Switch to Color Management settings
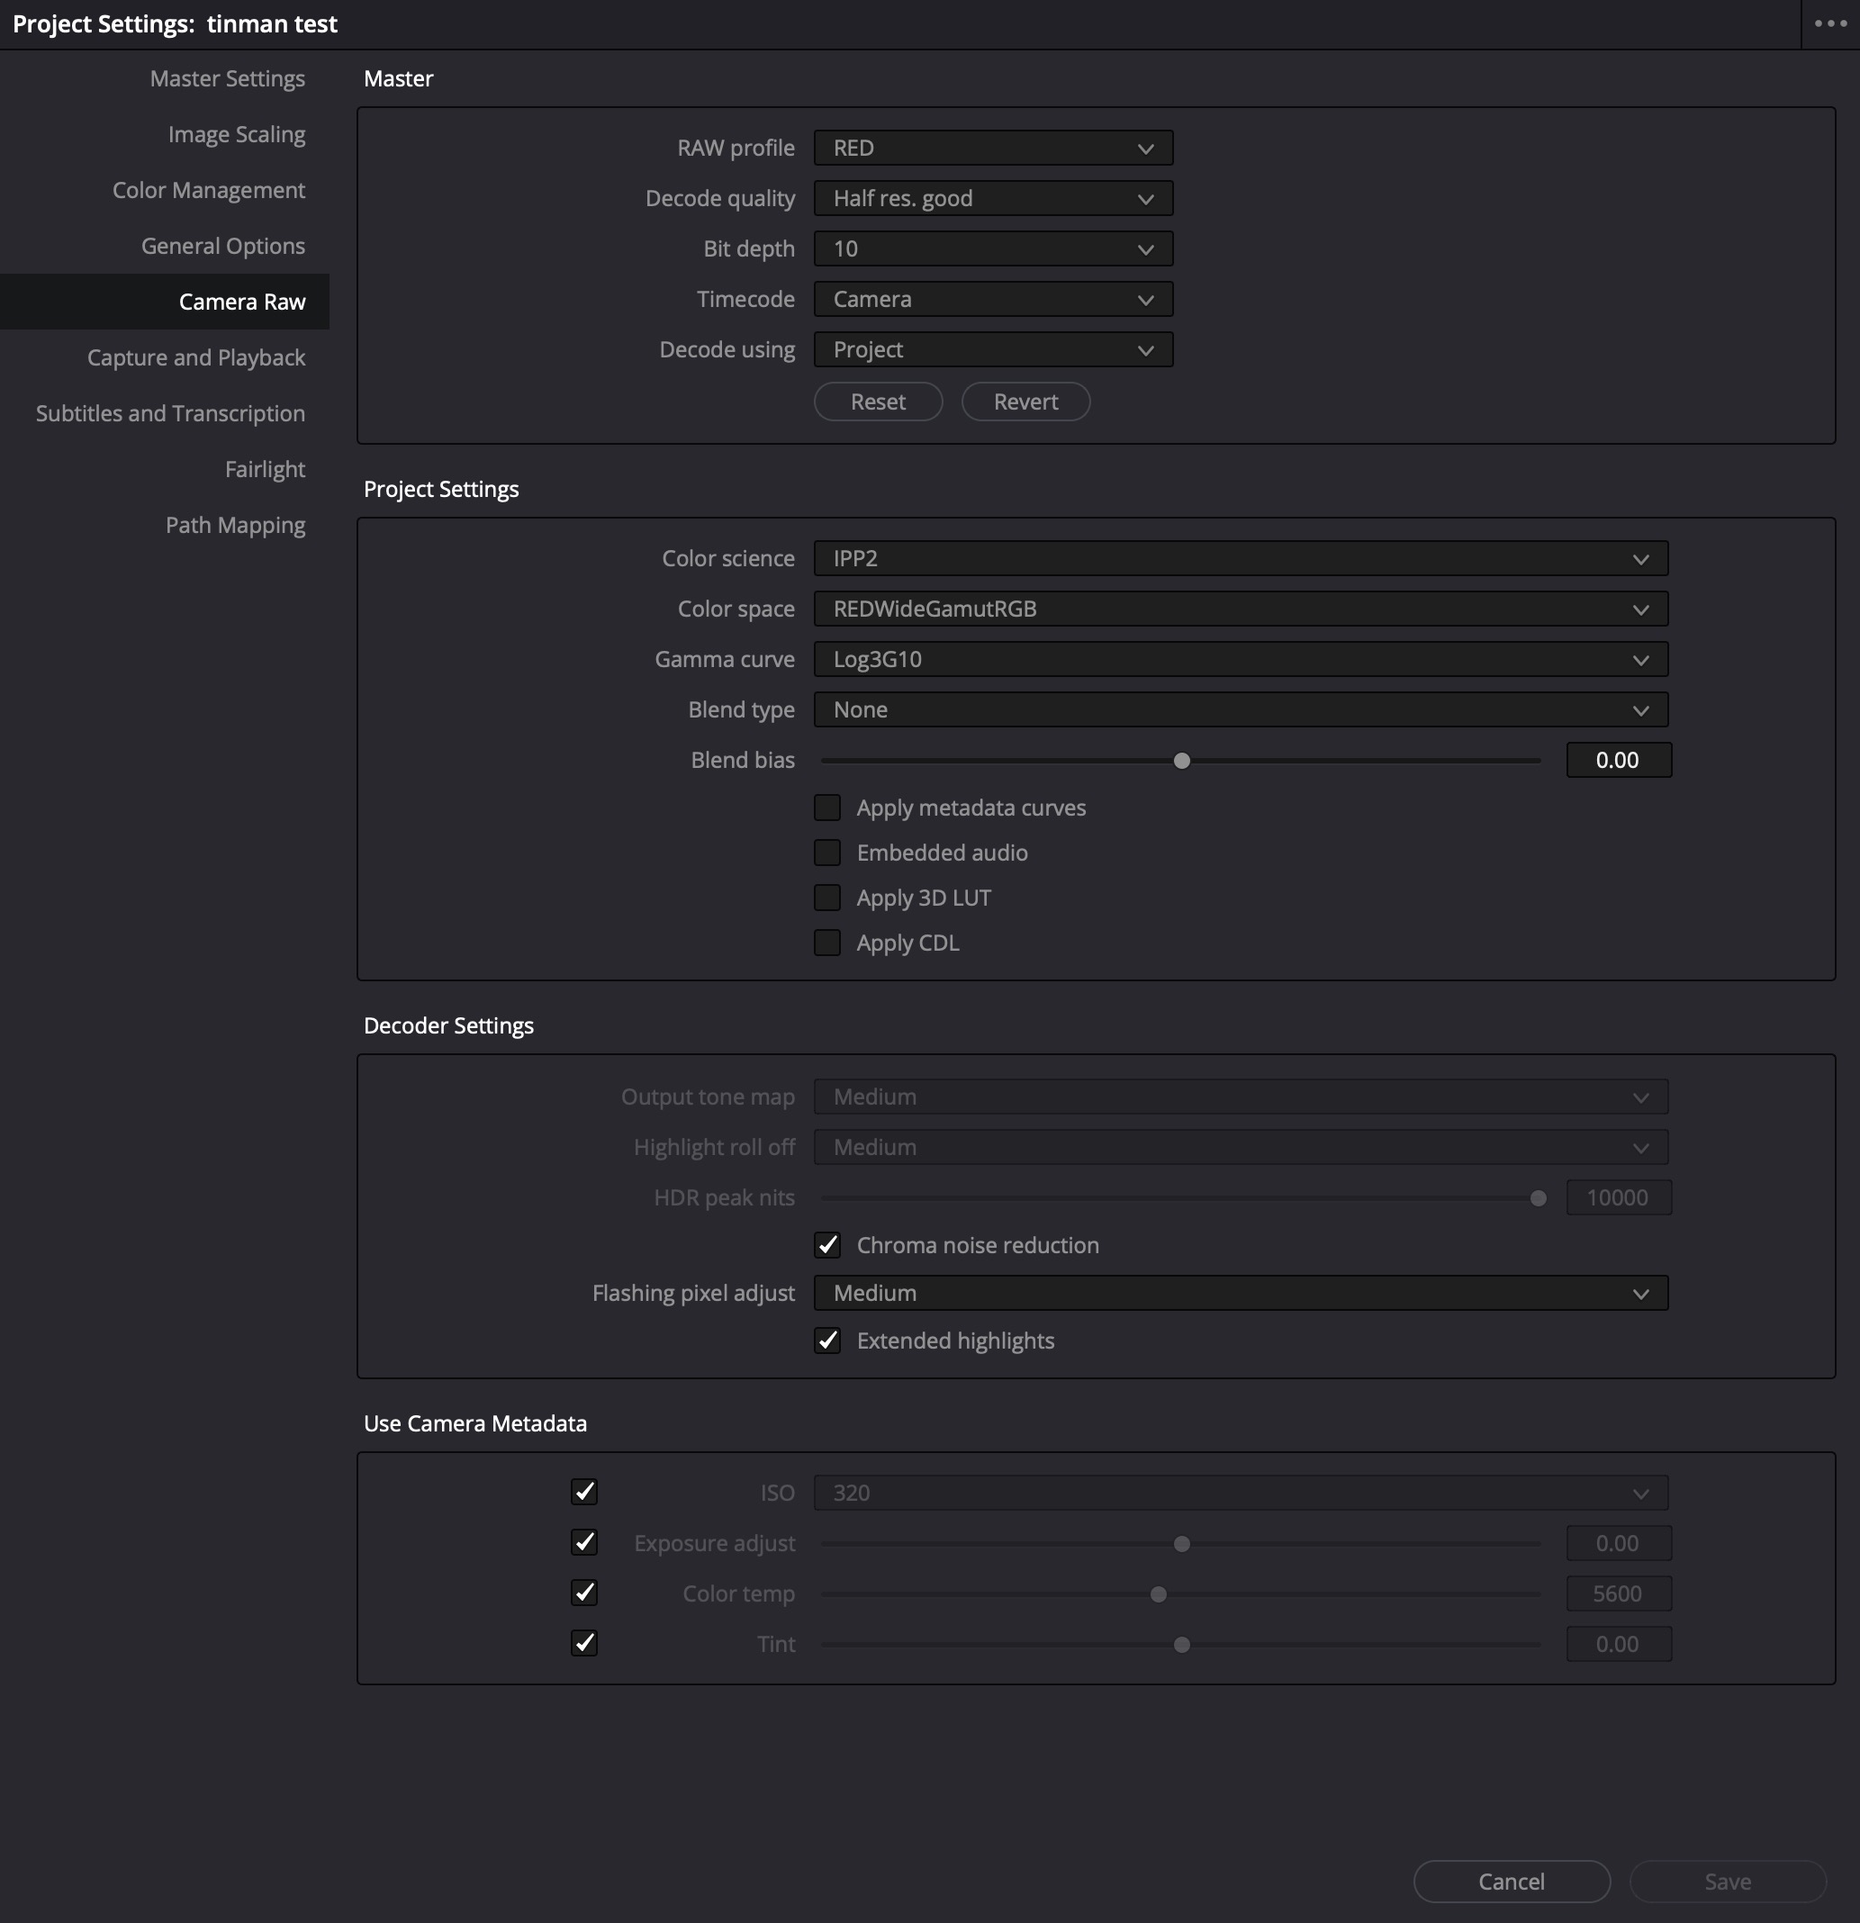 (x=208, y=190)
